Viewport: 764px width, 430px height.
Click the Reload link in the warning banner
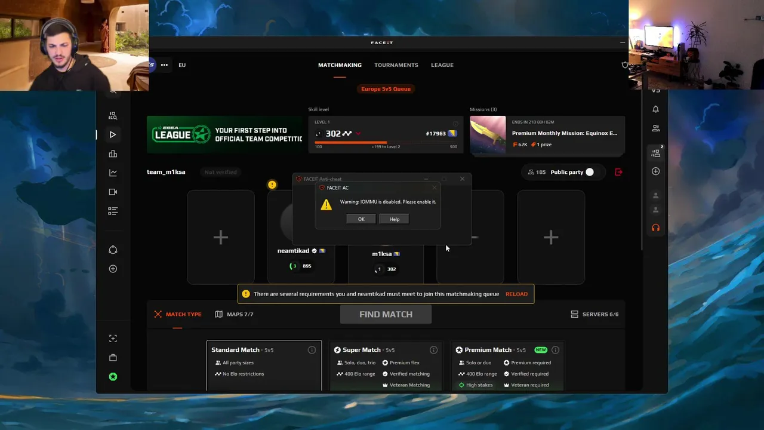(x=516, y=294)
